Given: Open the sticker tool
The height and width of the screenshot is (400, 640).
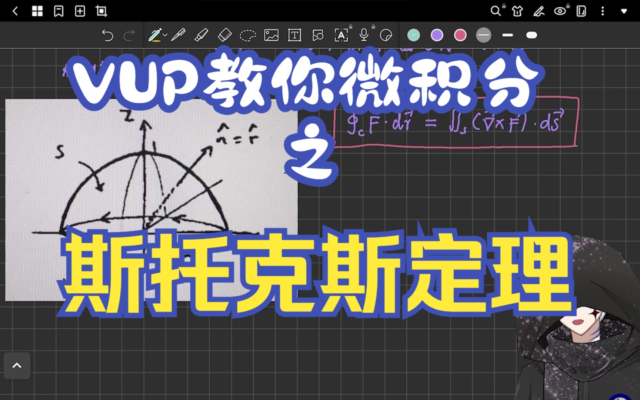Looking at the screenshot, I should pos(386,35).
